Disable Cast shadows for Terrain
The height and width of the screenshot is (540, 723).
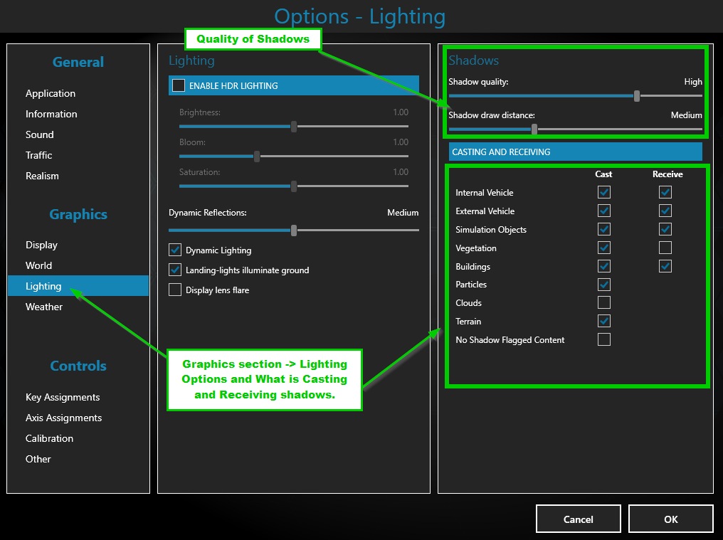click(x=604, y=321)
